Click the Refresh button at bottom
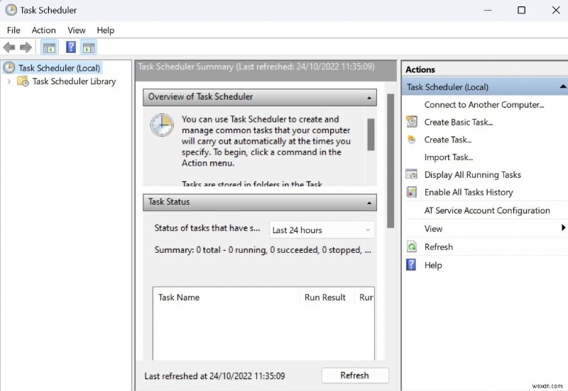 pos(355,375)
